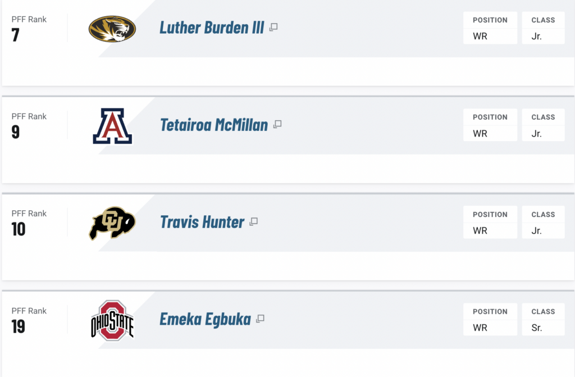Image resolution: width=575 pixels, height=377 pixels.
Task: Open external link icon beside Emeka Egbuka
Action: (x=260, y=319)
